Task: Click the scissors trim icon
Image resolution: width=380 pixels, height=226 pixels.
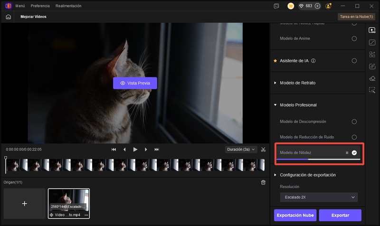Action: 263,149
